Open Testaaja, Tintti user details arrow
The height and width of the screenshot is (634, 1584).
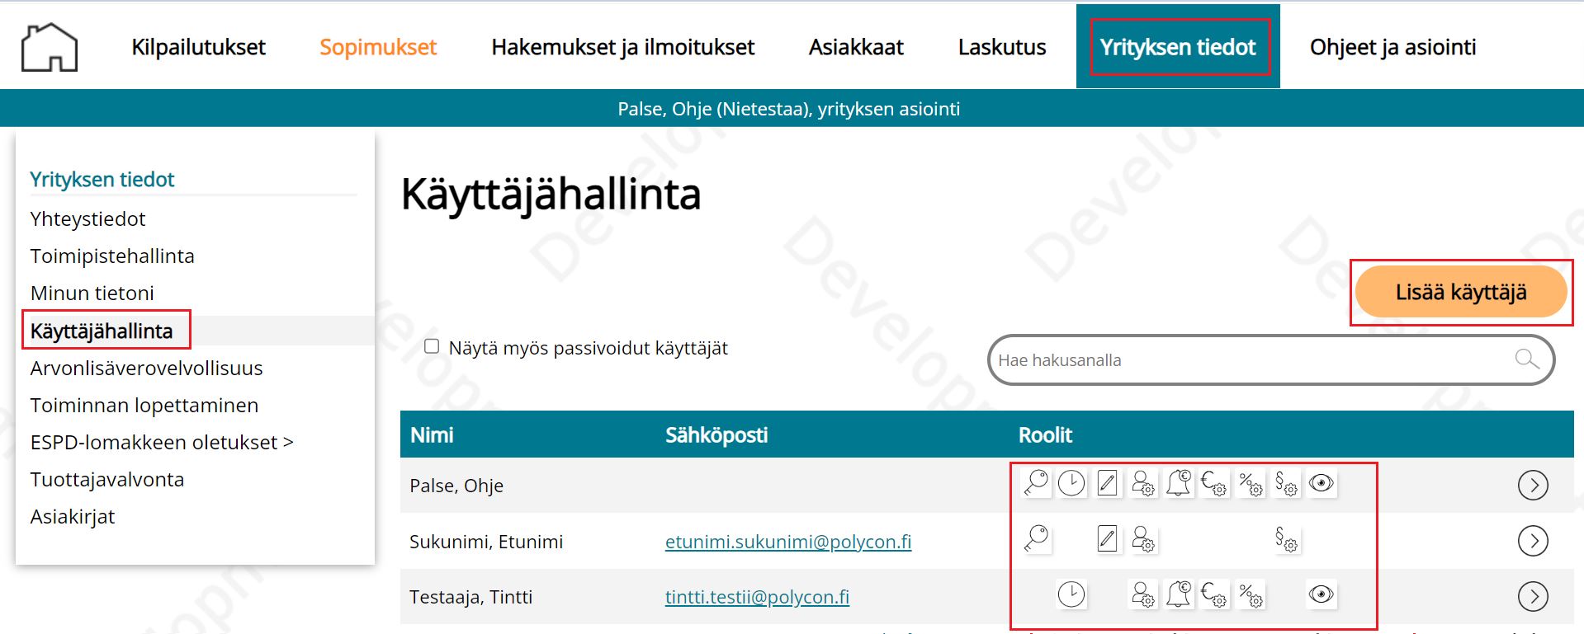(x=1533, y=596)
